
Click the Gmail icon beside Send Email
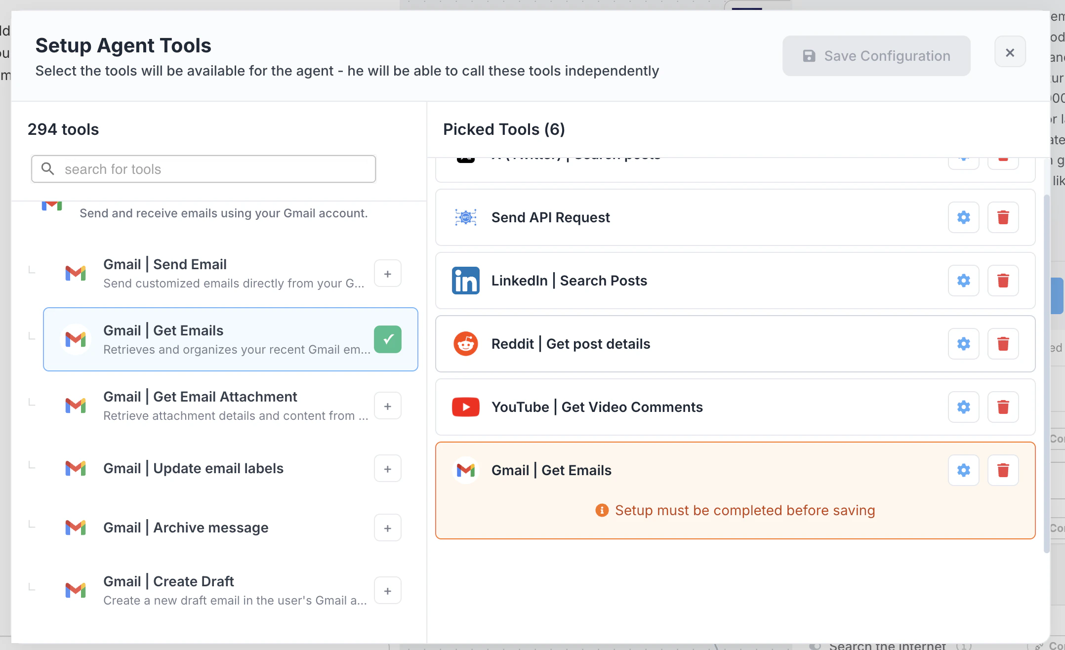pyautogui.click(x=76, y=273)
